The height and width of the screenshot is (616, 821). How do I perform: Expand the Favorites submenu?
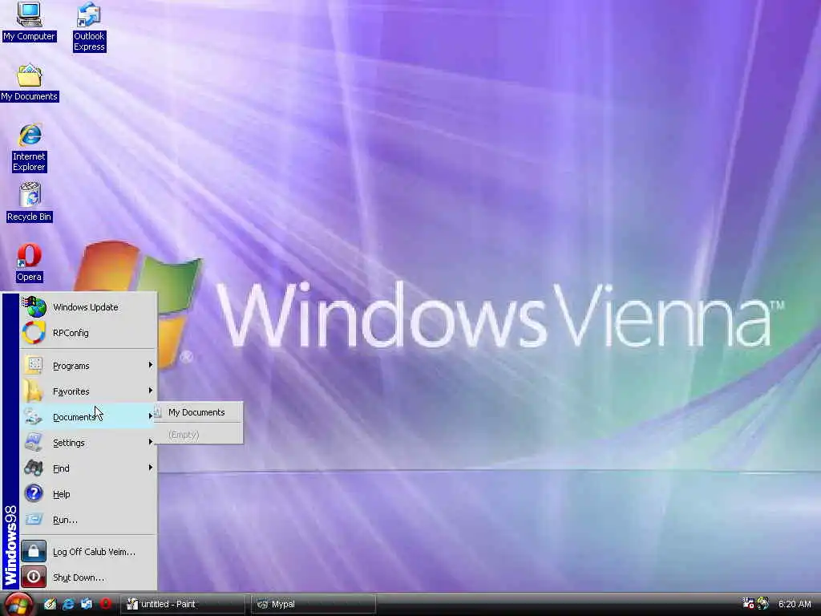(x=88, y=391)
